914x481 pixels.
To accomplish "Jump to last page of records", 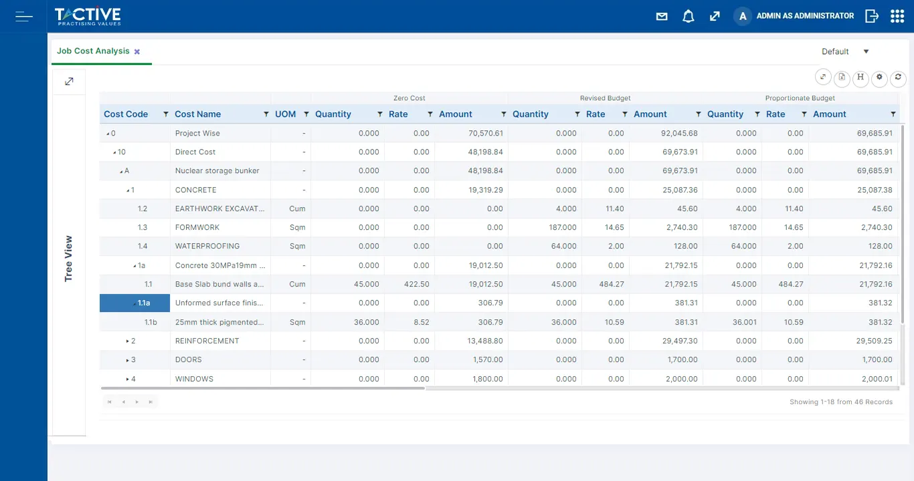I will [x=151, y=402].
